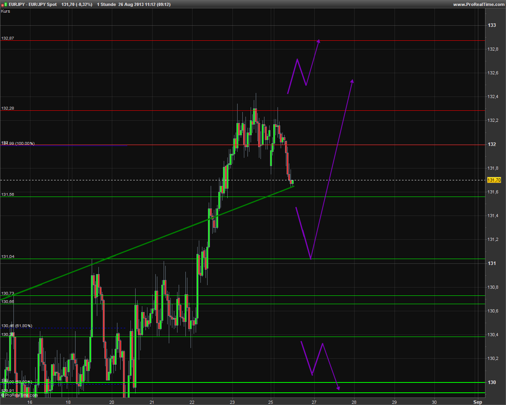Click price axis value 131,8
Image resolution: width=506 pixels, height=405 pixels.
pos(493,168)
